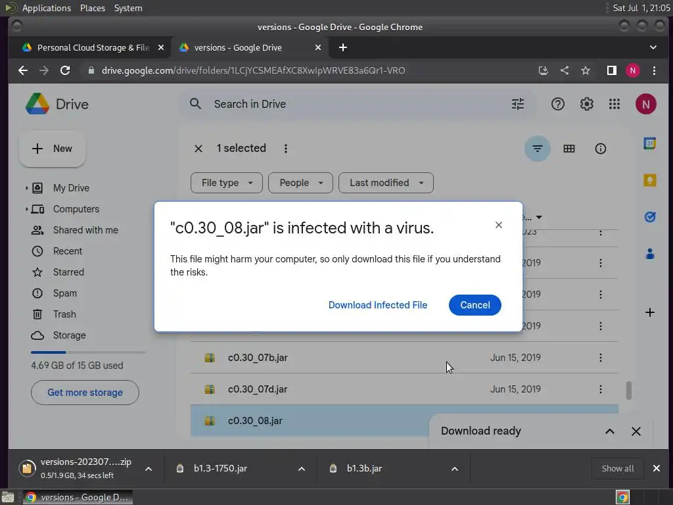Open Shared with me
Screen dimensions: 673x505
tap(85, 230)
